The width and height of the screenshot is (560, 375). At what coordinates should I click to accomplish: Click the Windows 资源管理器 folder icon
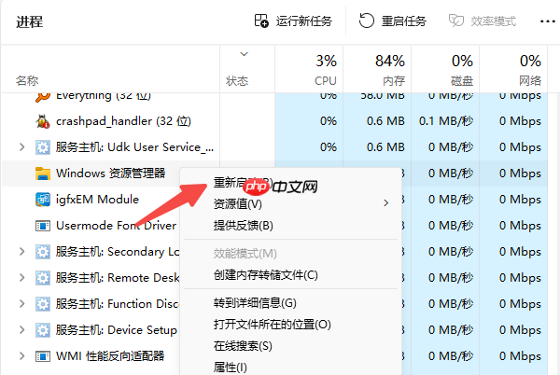[42, 173]
